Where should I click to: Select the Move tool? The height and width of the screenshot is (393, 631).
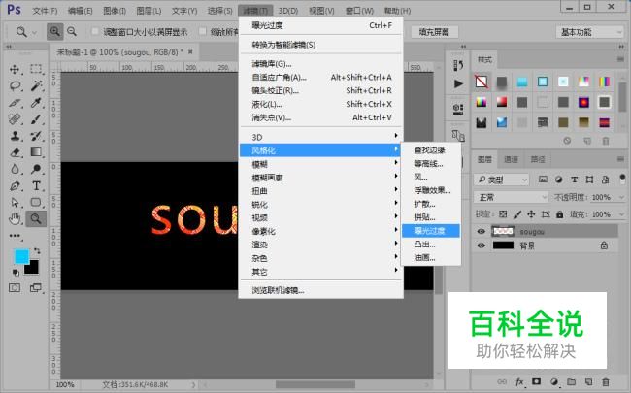pos(15,69)
